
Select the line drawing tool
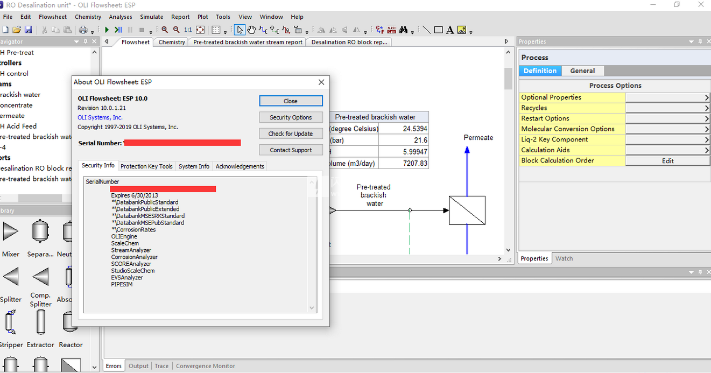click(x=426, y=30)
